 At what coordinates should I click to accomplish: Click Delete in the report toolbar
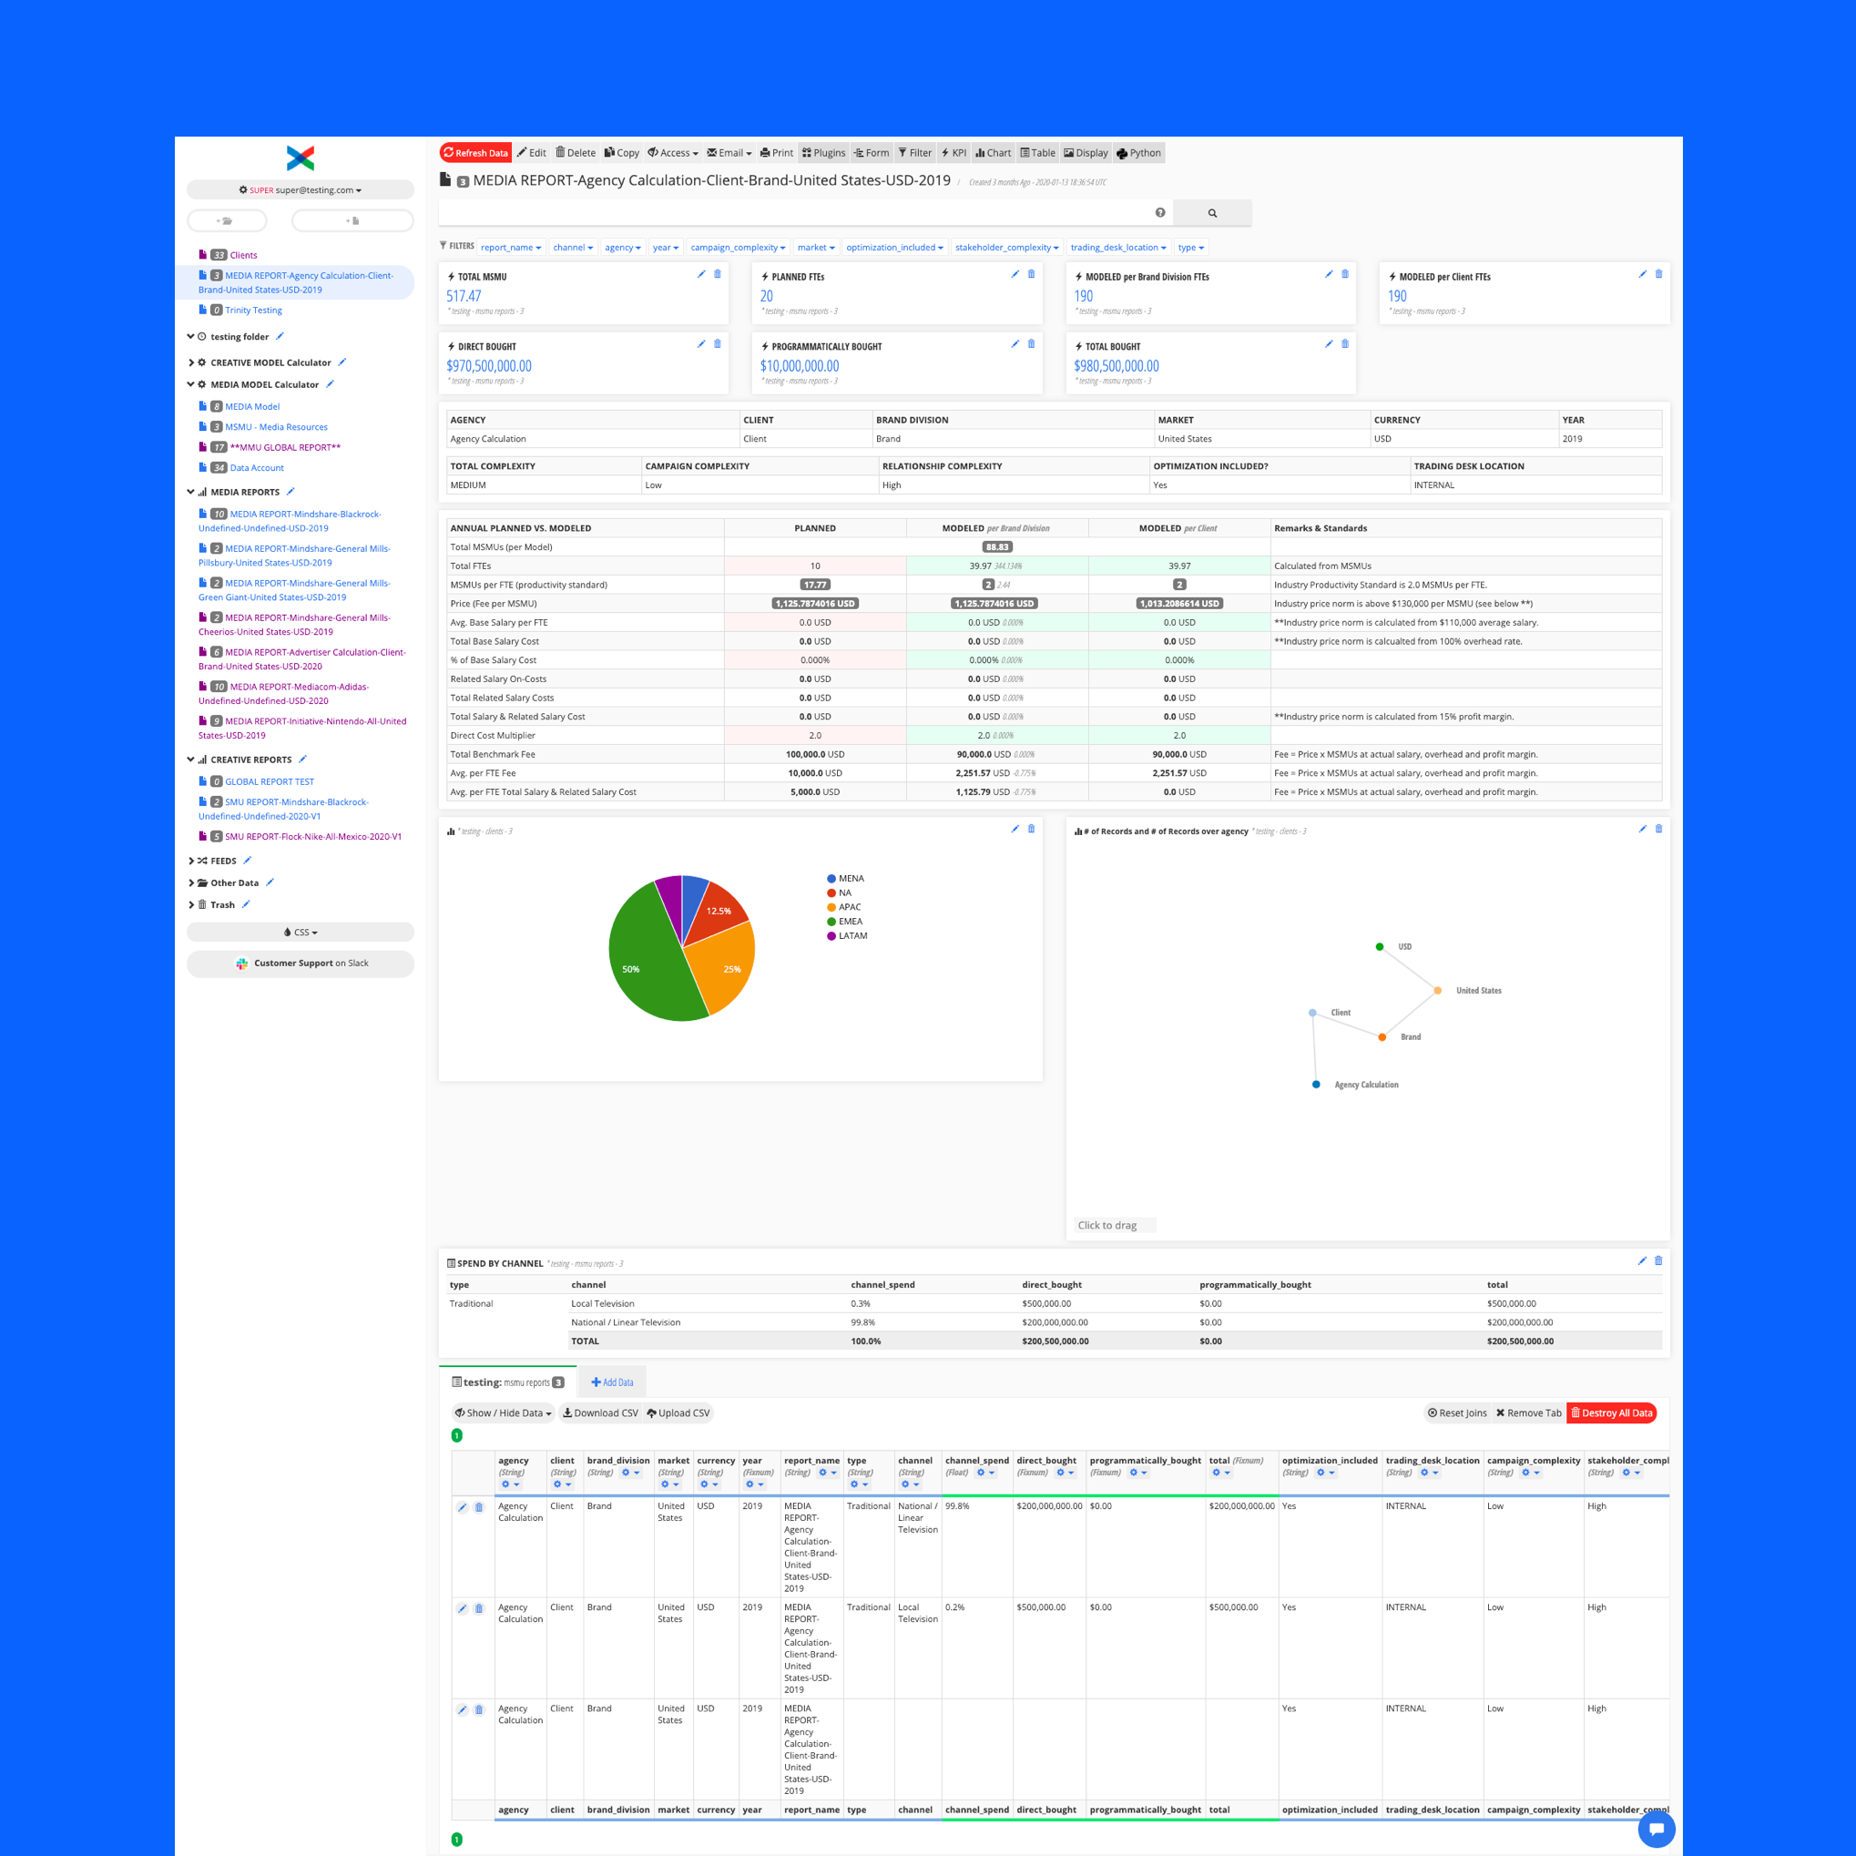(x=576, y=153)
